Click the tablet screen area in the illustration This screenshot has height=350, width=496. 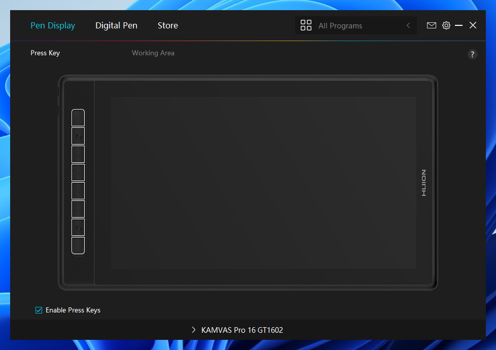point(263,183)
